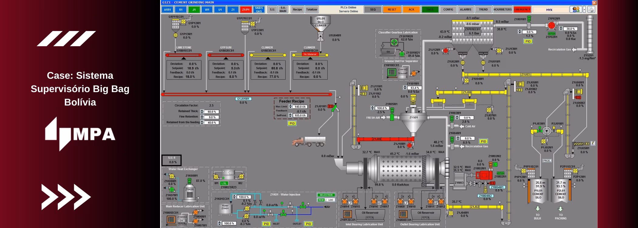
Task: Click the Z1K07M1 green pump icon
Action: (172, 190)
